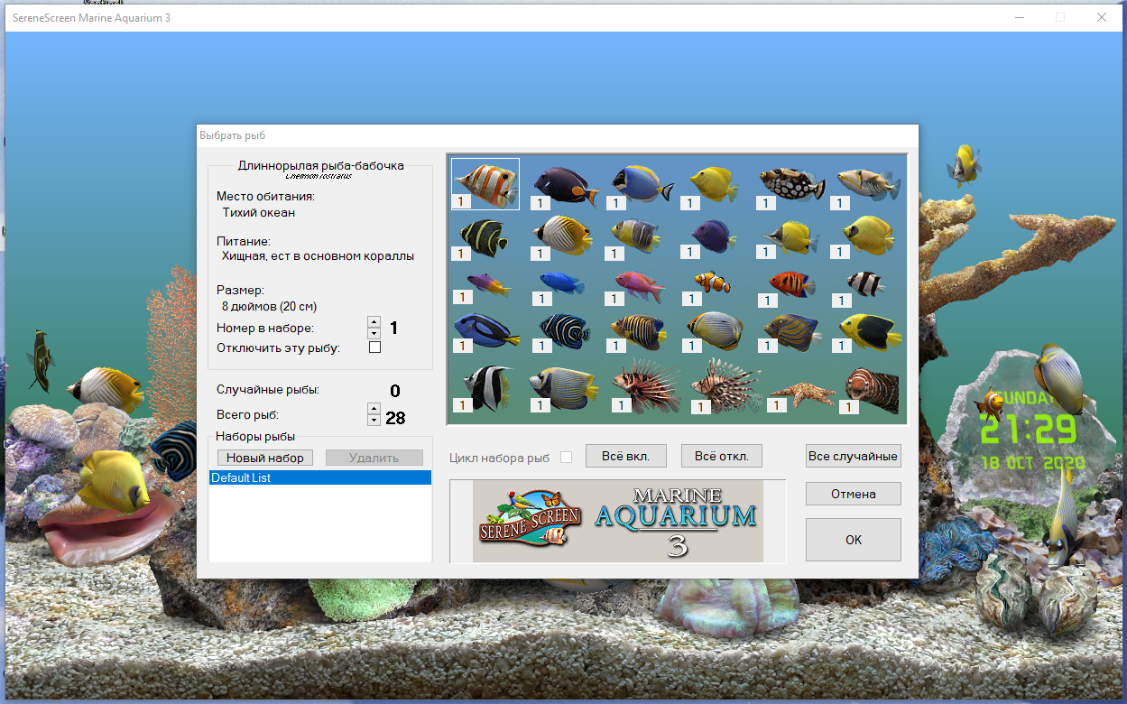1127x704 pixels.
Task: Increase 'Всего рыб' count with up arrow
Action: click(374, 410)
